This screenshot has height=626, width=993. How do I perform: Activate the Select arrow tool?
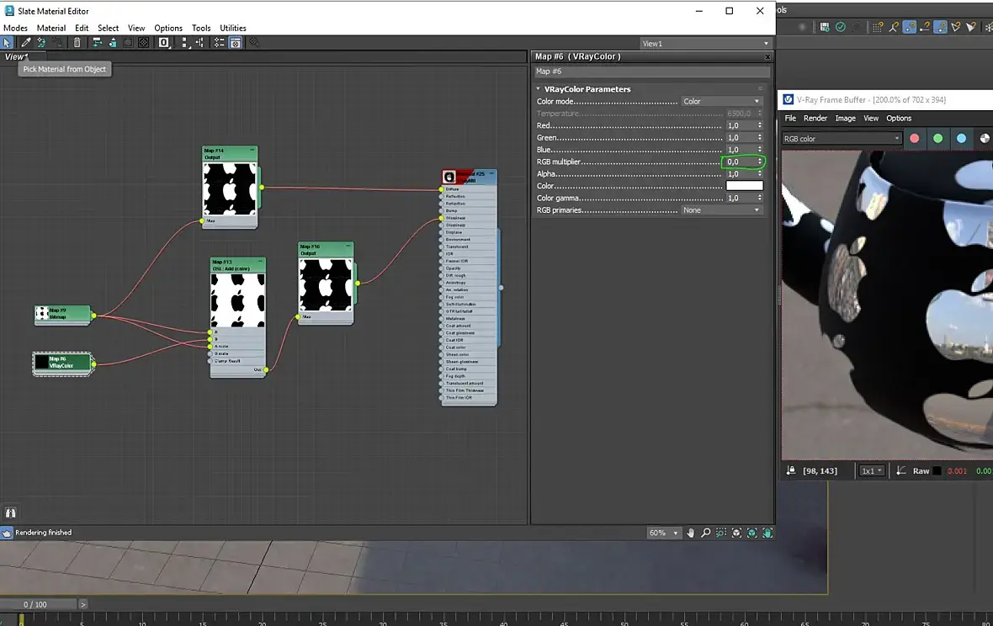pyautogui.click(x=8, y=42)
